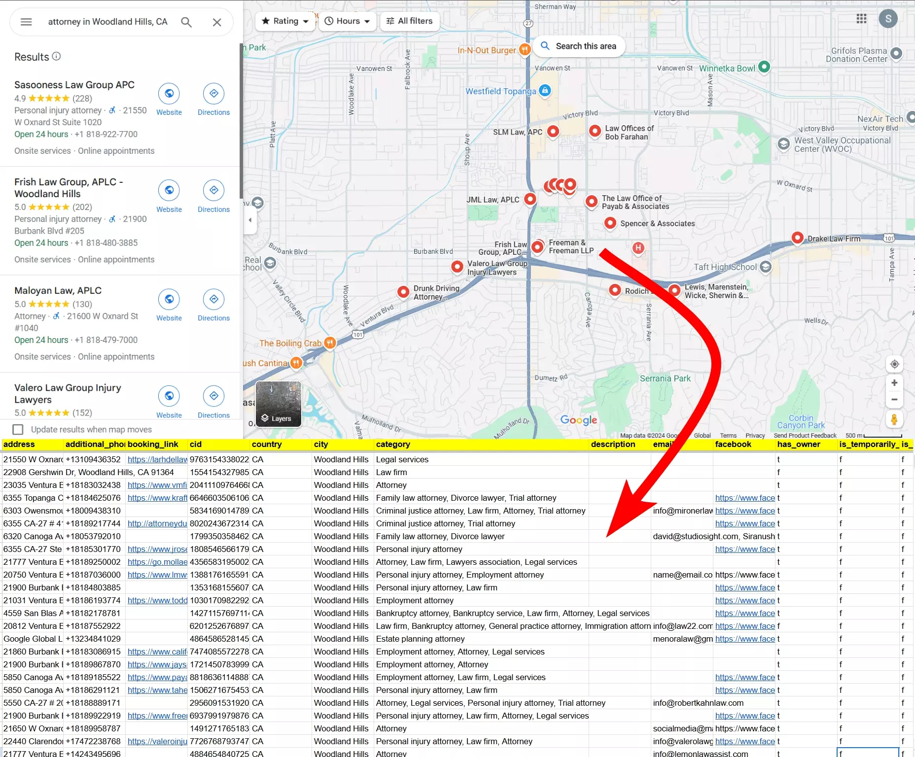Click the show-your-location crosshair icon

(894, 364)
